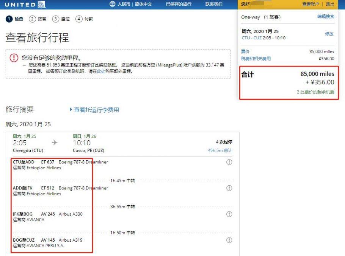
Task: Click the 85,000 miles total amount
Action: coord(317,74)
